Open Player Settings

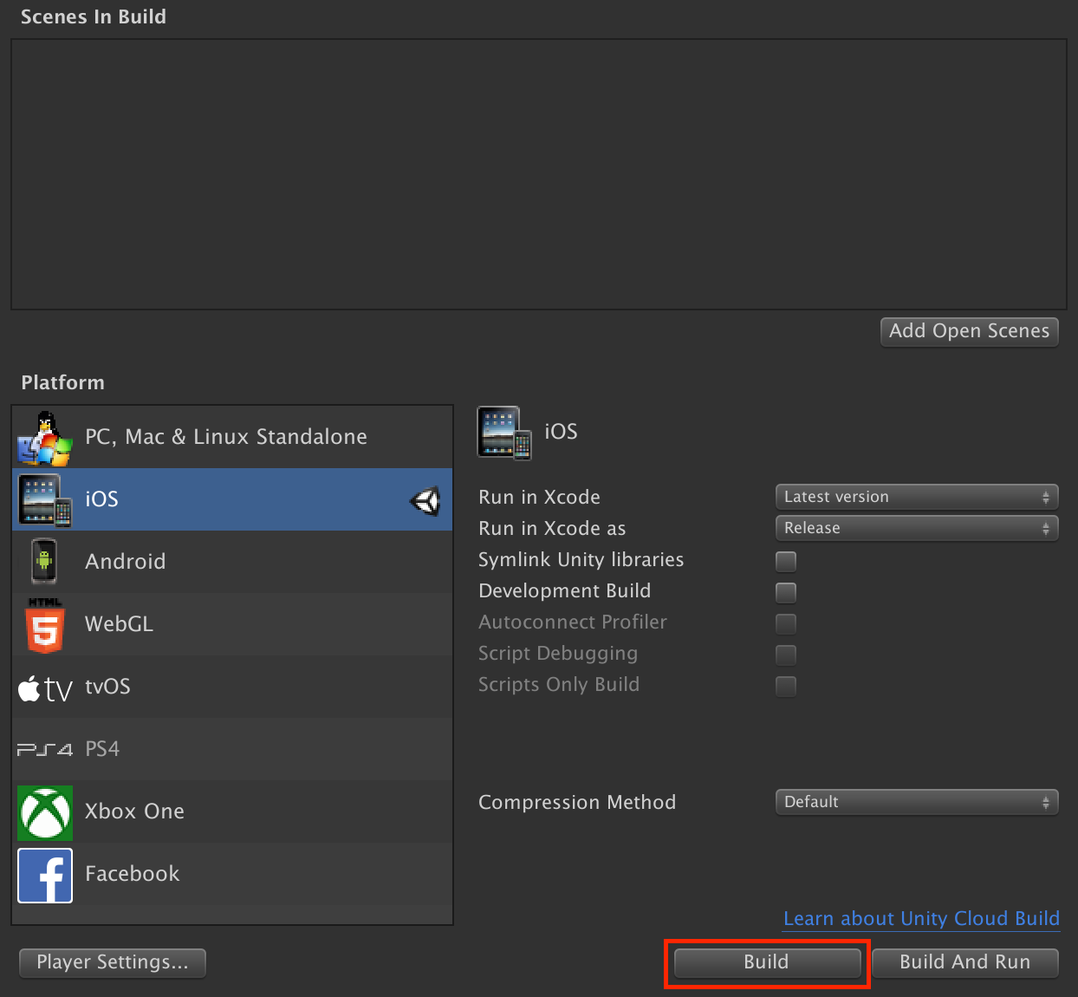tap(113, 962)
